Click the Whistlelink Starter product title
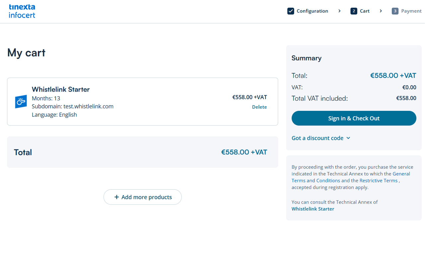The image size is (425, 253). (61, 89)
